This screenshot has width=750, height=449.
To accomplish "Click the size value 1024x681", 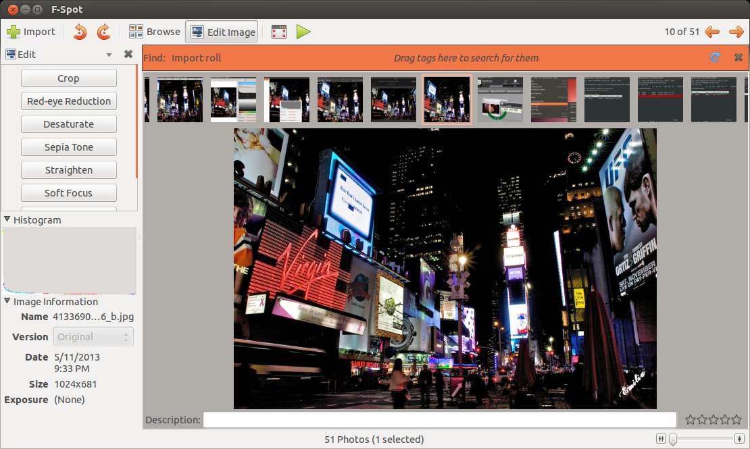I will point(76,384).
